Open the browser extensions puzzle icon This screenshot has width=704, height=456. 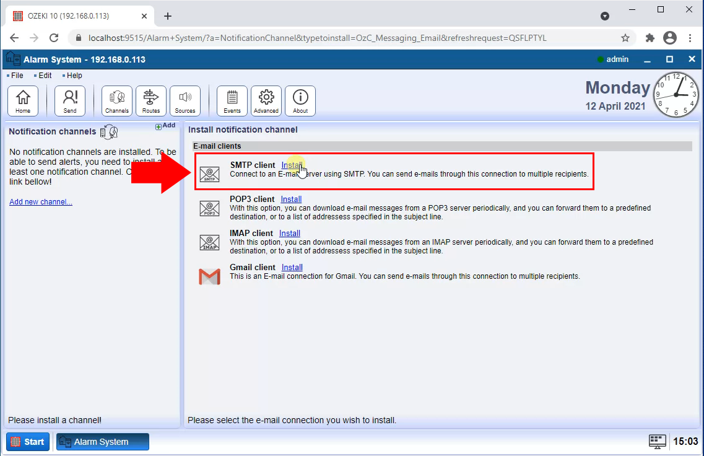tap(650, 38)
